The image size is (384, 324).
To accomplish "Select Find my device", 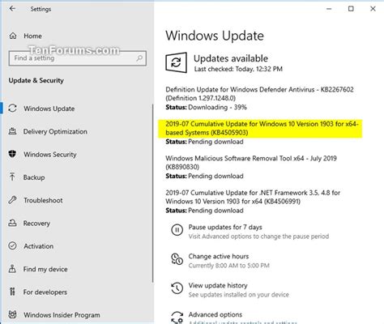I will (45, 269).
